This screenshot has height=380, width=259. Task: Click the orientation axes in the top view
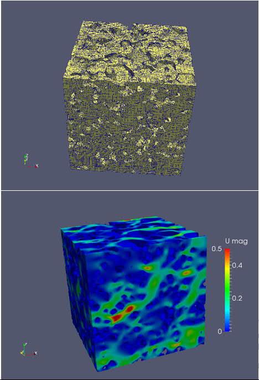(x=30, y=161)
